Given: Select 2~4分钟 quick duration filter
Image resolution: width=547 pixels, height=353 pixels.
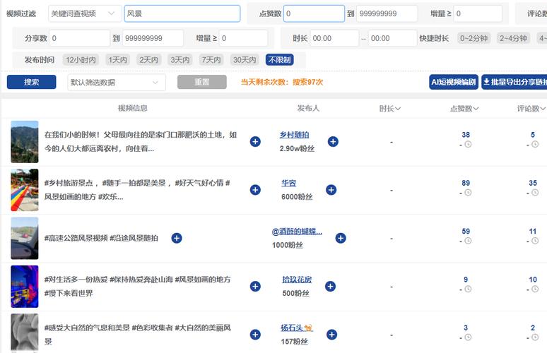Looking at the screenshot, I should pos(514,38).
